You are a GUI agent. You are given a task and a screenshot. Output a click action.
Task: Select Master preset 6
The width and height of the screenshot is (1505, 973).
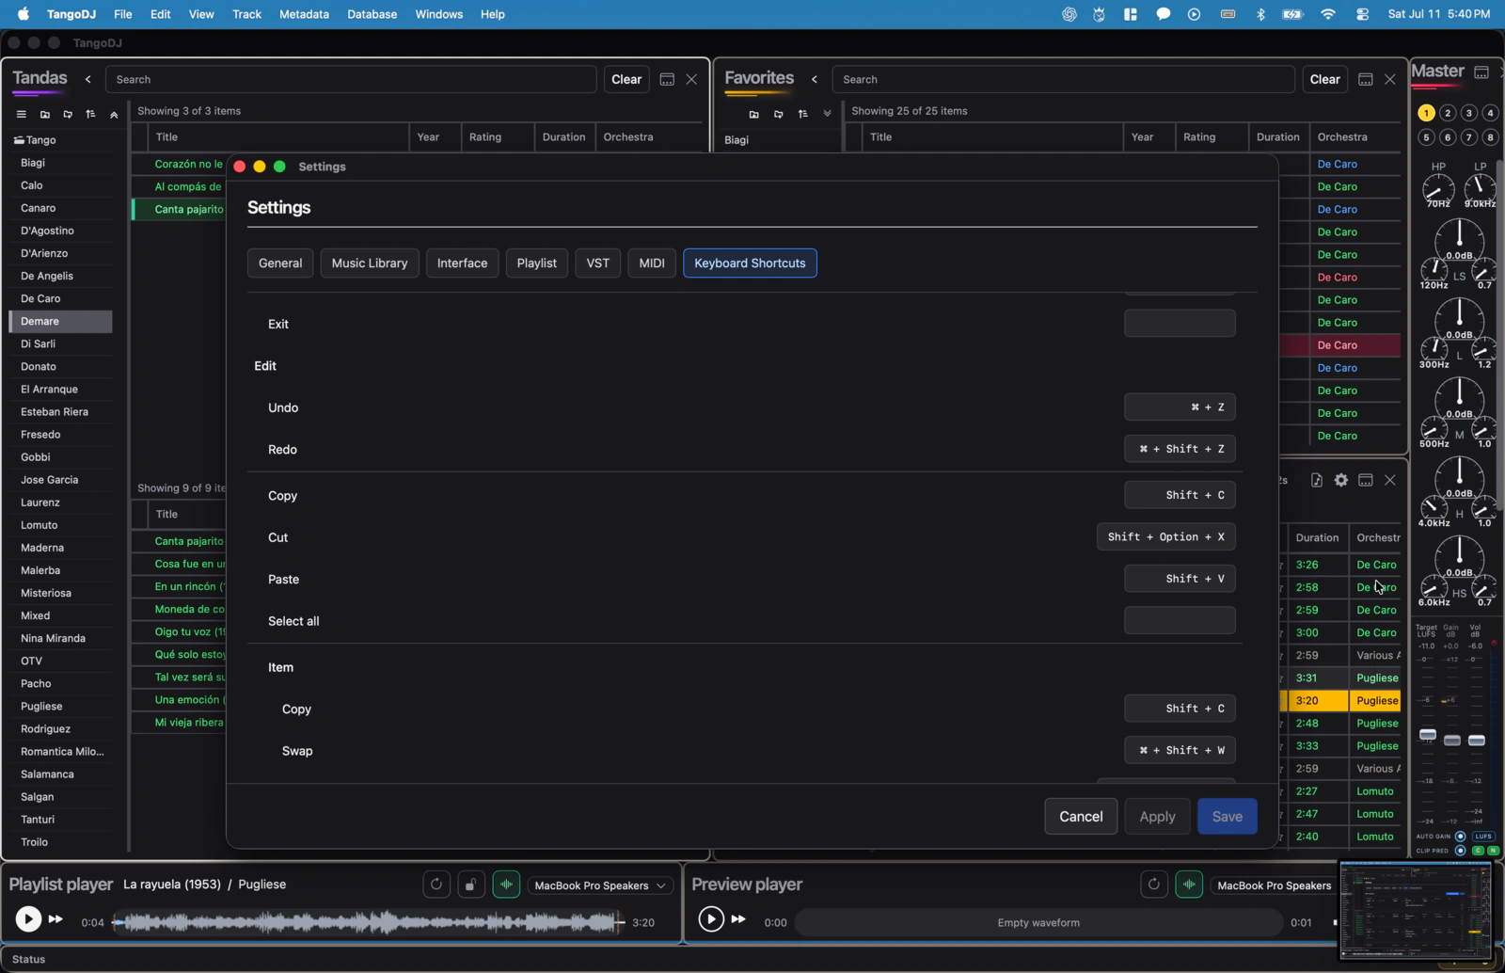coord(1448,137)
